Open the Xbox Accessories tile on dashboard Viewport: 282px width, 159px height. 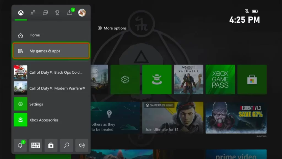click(157, 79)
